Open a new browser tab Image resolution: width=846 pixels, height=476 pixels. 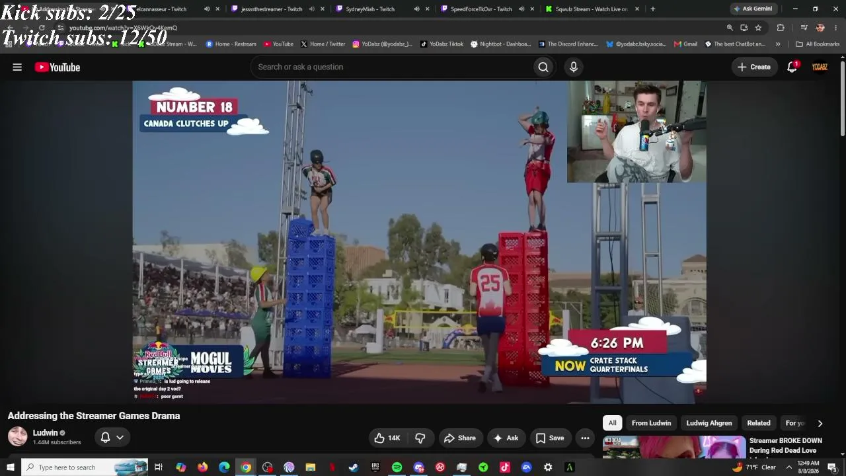point(652,9)
